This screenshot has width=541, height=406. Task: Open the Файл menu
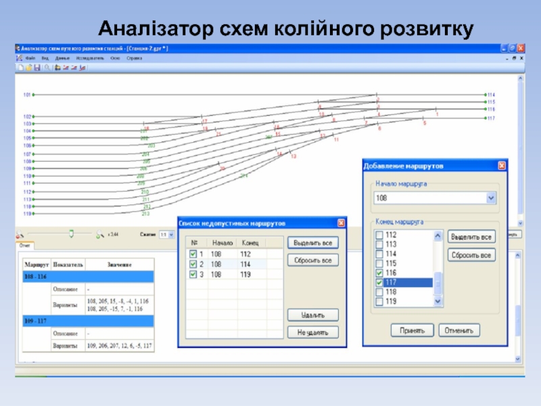(30, 58)
